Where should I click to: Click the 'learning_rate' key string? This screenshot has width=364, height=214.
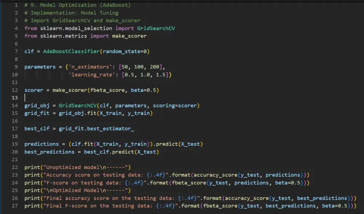[92, 74]
